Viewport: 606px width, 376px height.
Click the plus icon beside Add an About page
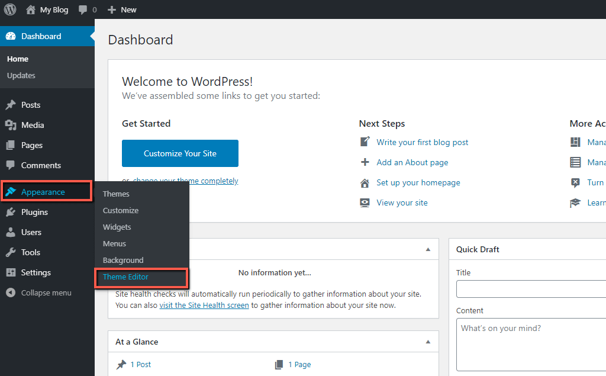click(x=365, y=162)
